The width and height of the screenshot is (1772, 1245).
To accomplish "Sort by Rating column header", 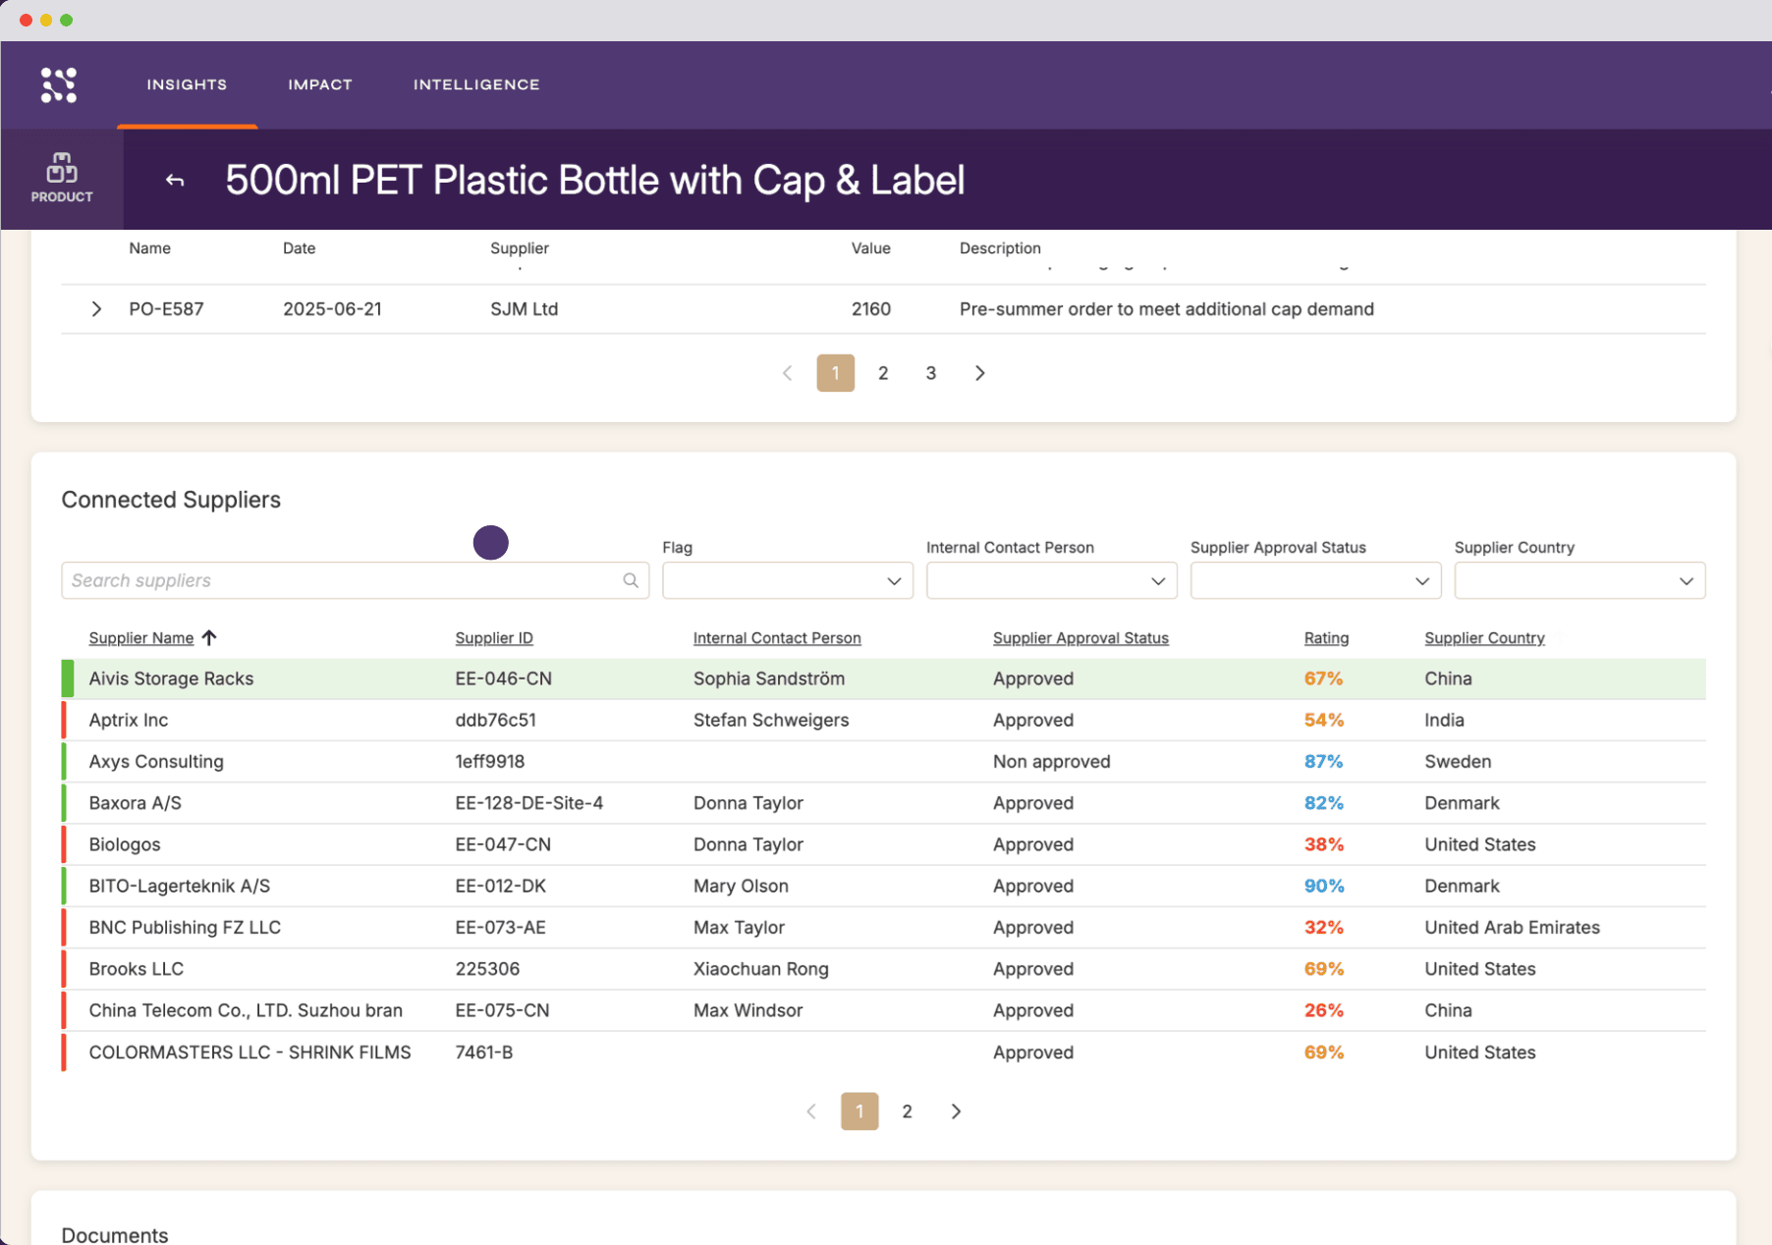I will (x=1326, y=638).
